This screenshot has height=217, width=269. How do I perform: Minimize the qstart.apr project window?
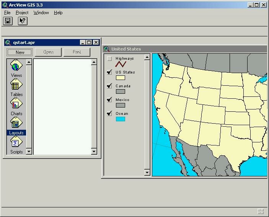click(x=83, y=42)
